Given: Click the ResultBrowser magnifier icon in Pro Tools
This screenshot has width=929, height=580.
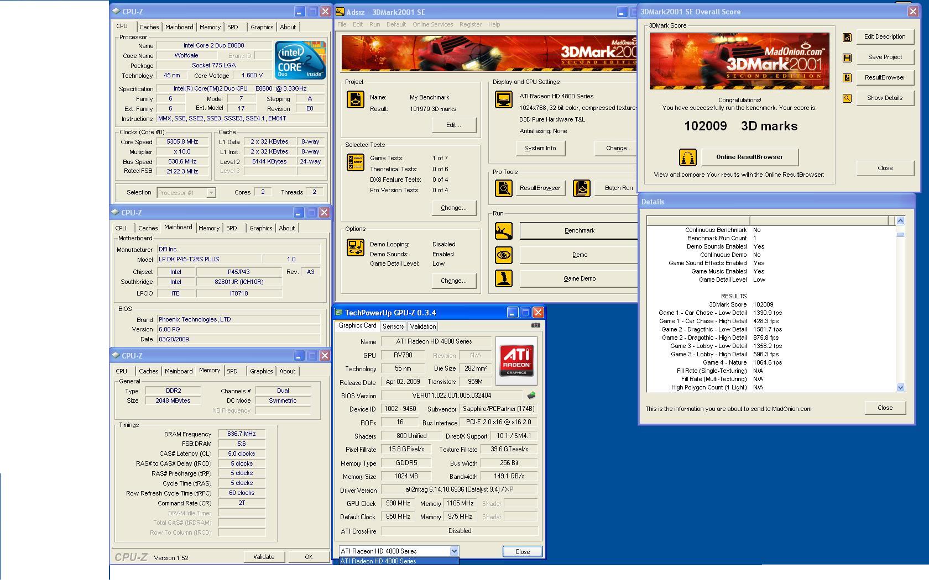Looking at the screenshot, I should 503,188.
